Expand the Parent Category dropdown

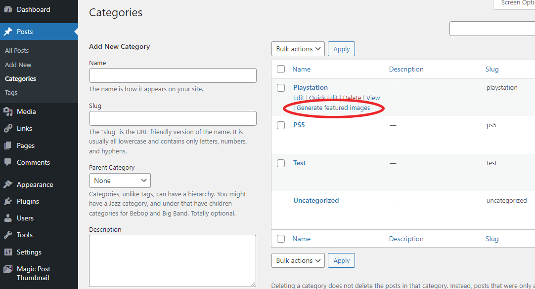coord(120,181)
